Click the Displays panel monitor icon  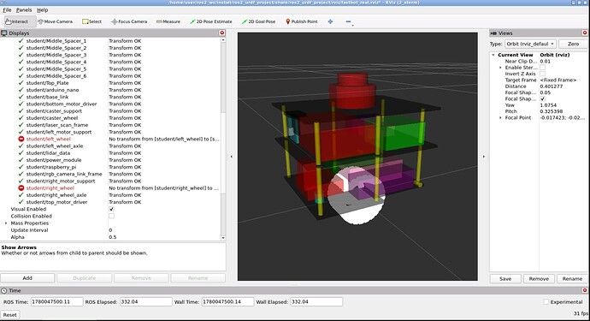pyautogui.click(x=4, y=33)
